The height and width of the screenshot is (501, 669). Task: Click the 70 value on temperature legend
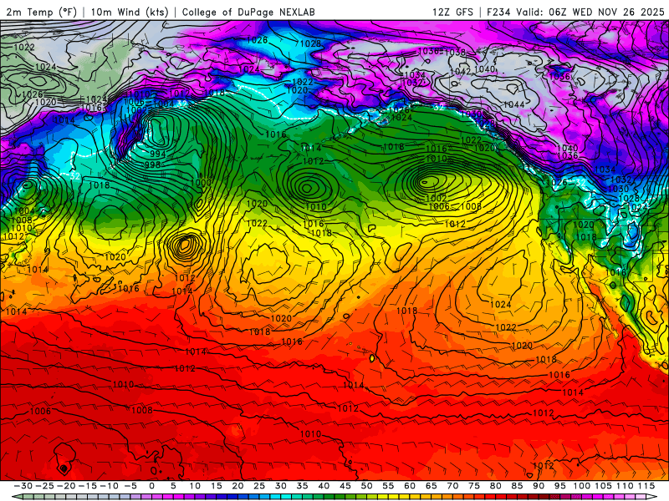[x=452, y=486]
